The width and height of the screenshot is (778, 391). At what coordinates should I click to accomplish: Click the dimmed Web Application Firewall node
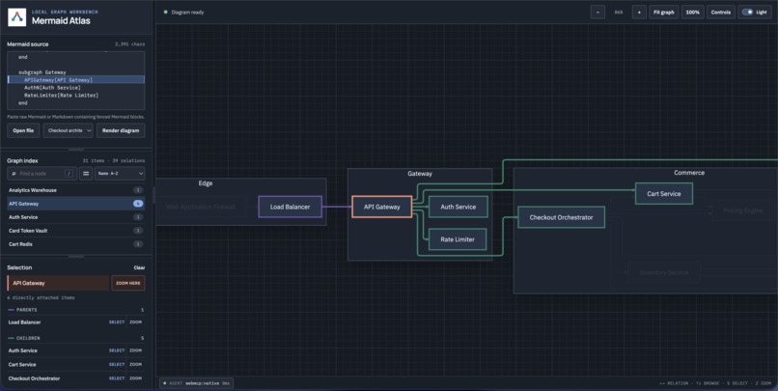[x=201, y=207]
